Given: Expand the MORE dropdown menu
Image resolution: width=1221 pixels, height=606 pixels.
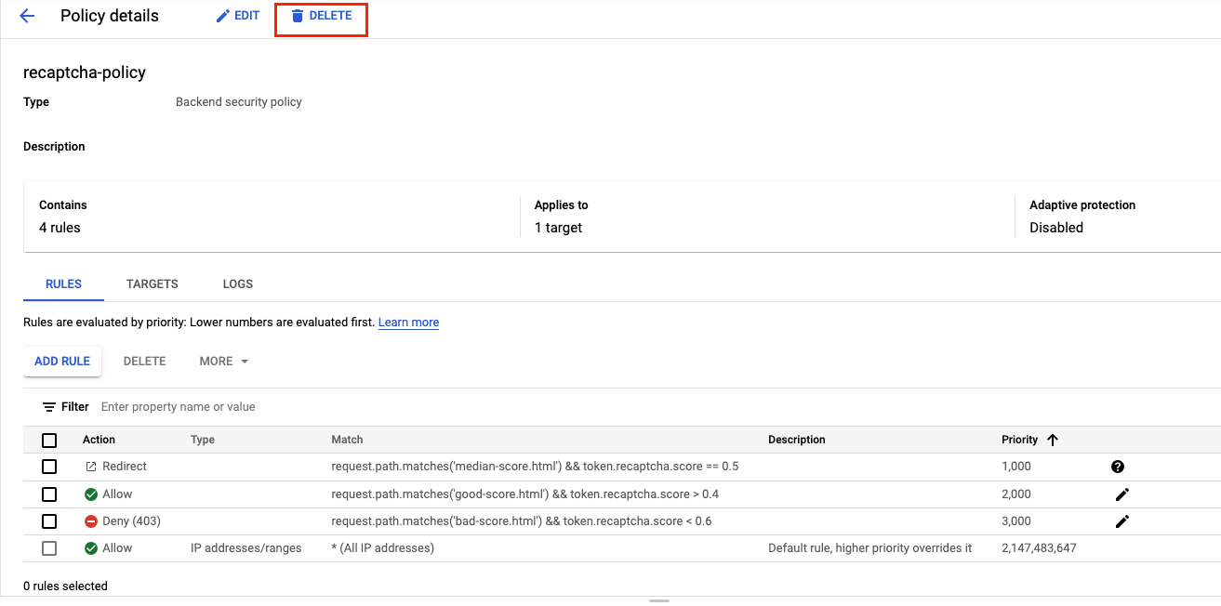Looking at the screenshot, I should click(x=224, y=362).
